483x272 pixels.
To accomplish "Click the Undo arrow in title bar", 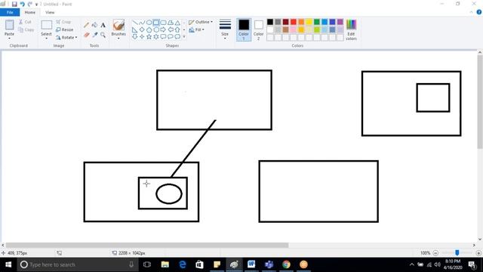I will (x=22, y=4).
